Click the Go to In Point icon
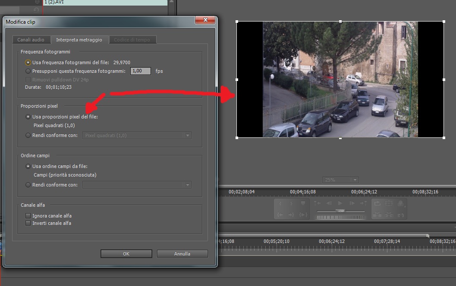456x286 pixels. [x=280, y=215]
